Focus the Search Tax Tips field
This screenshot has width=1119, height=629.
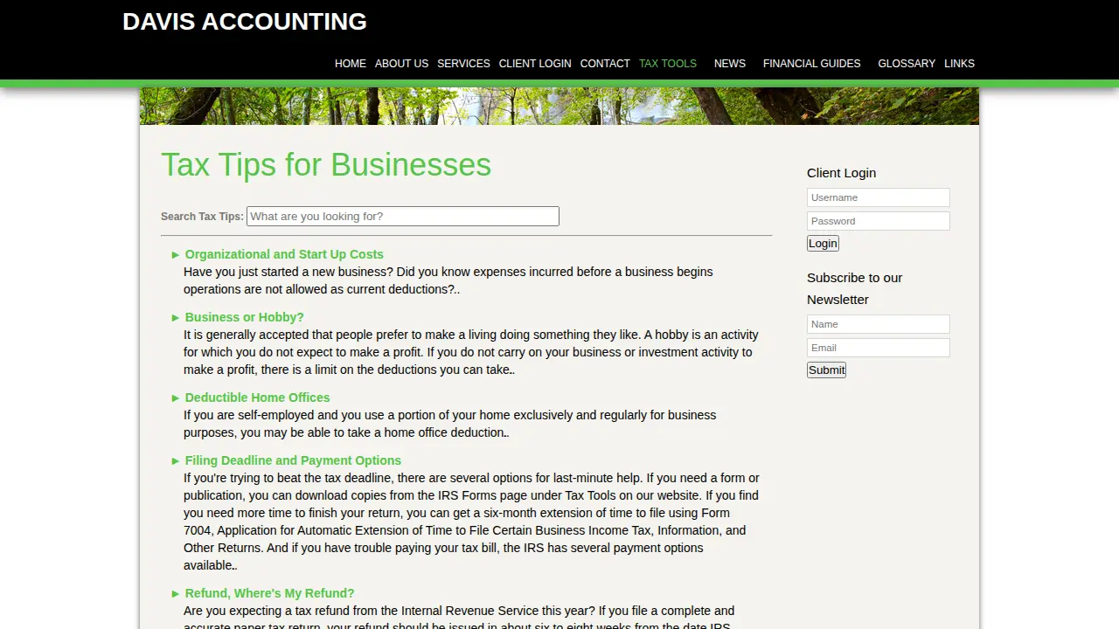coord(403,217)
